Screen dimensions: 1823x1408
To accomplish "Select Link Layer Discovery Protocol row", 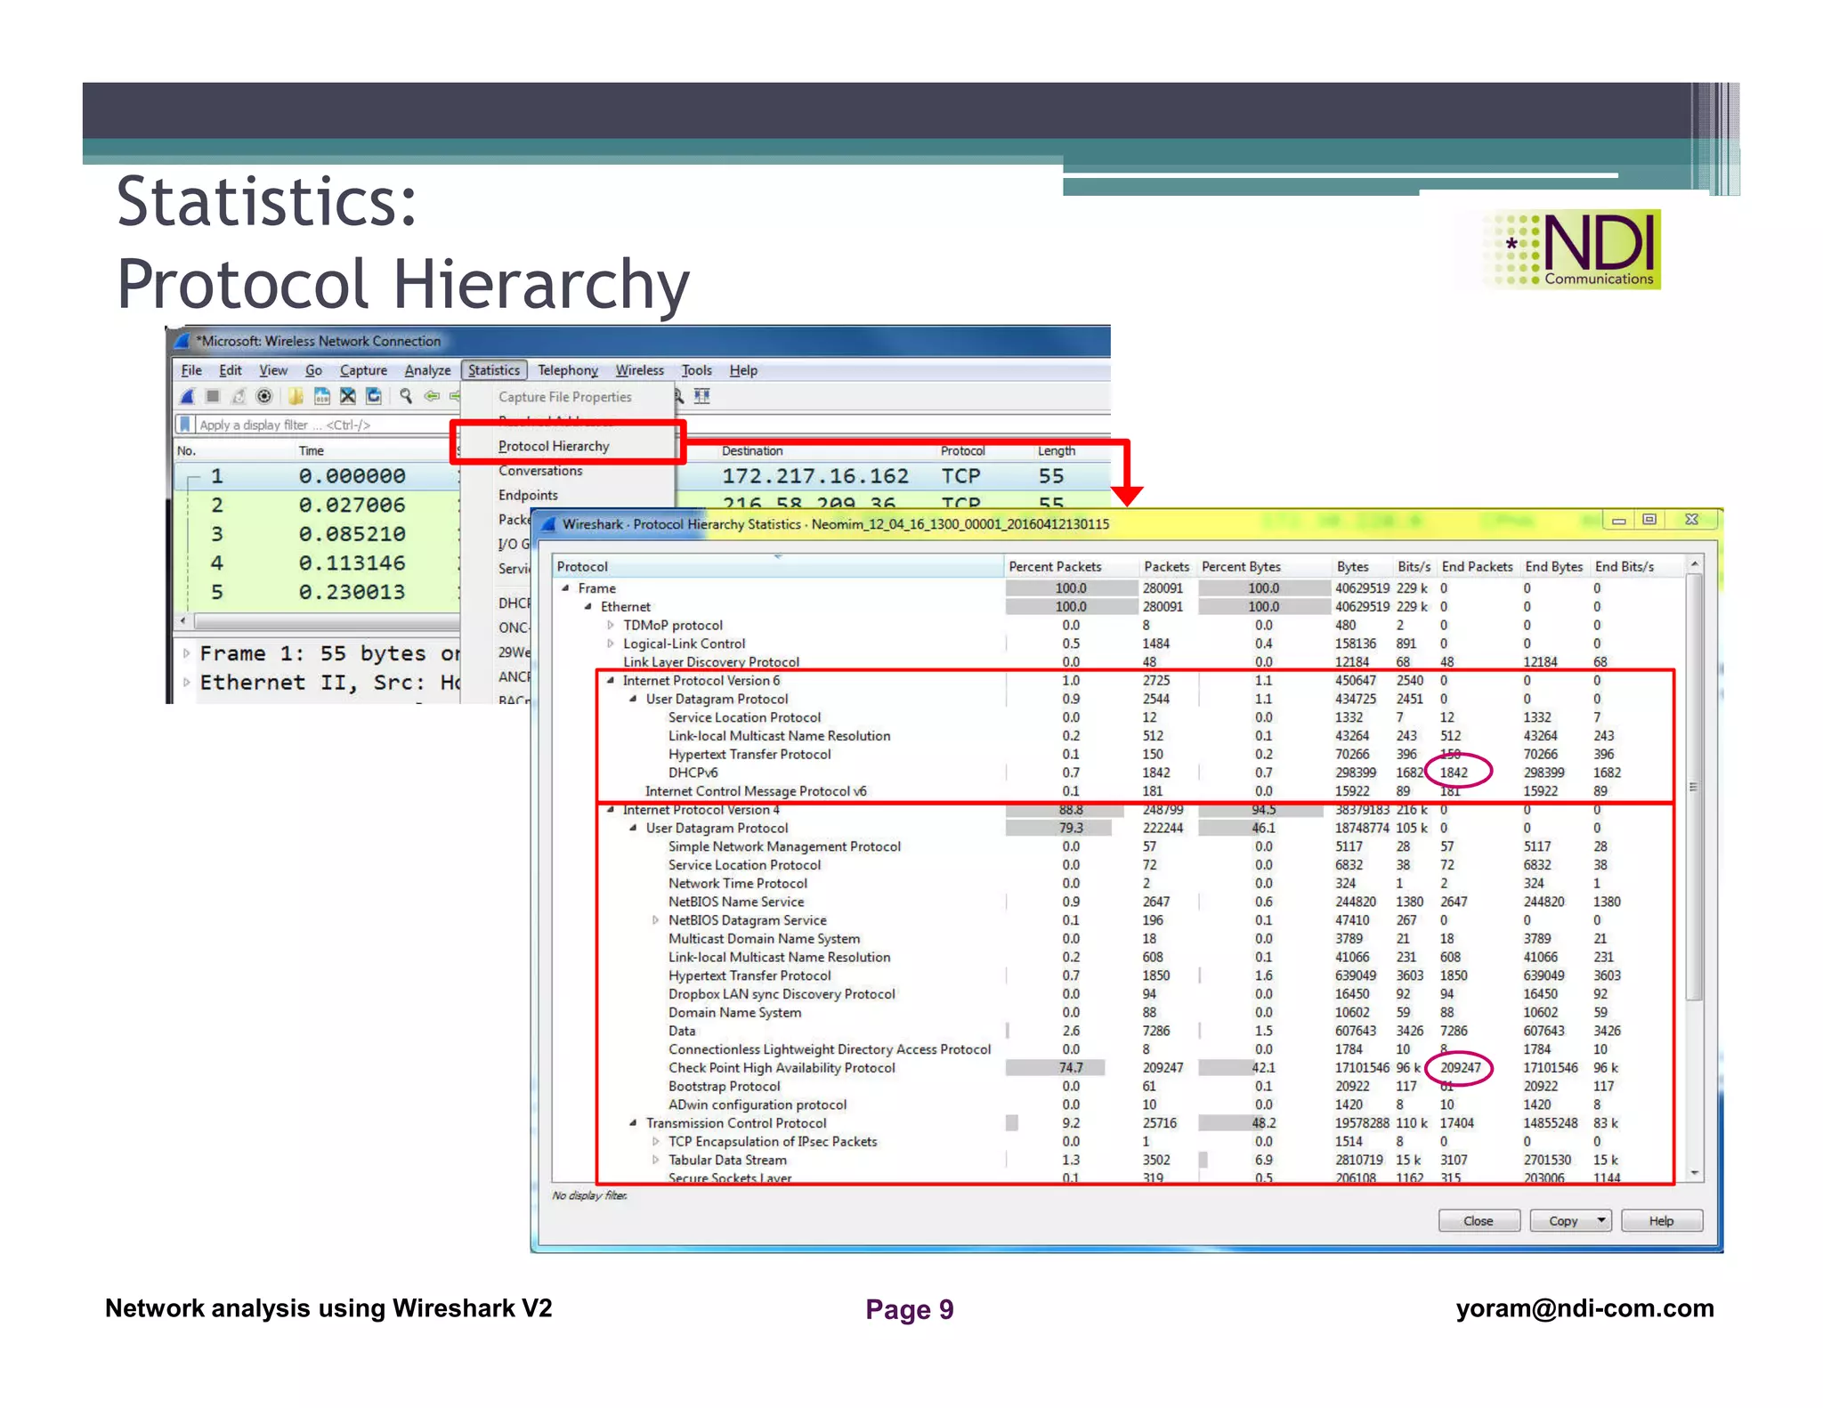I will pyautogui.click(x=1118, y=662).
